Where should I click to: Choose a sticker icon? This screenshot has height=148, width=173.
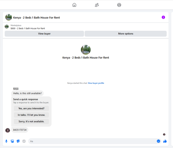point(18,141)
